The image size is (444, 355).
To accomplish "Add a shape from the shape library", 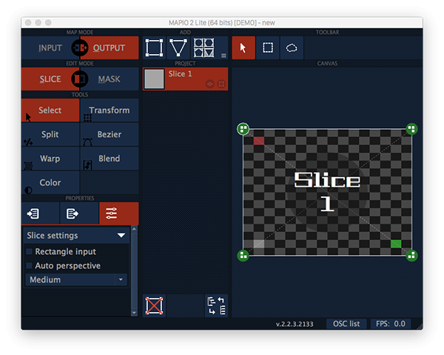I will click(x=203, y=47).
